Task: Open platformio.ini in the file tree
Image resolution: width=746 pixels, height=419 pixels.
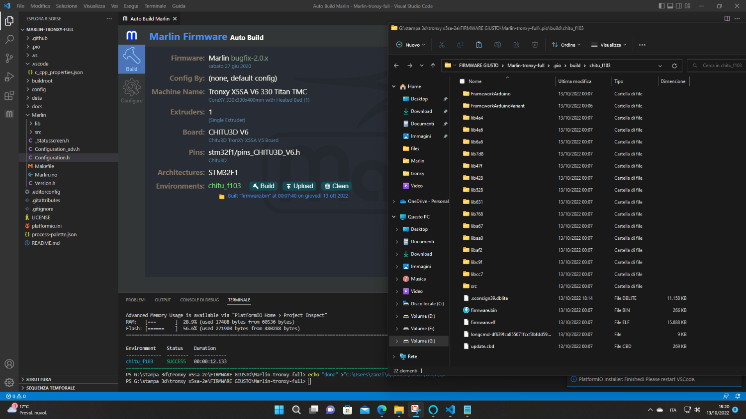Action: click(x=68, y=226)
